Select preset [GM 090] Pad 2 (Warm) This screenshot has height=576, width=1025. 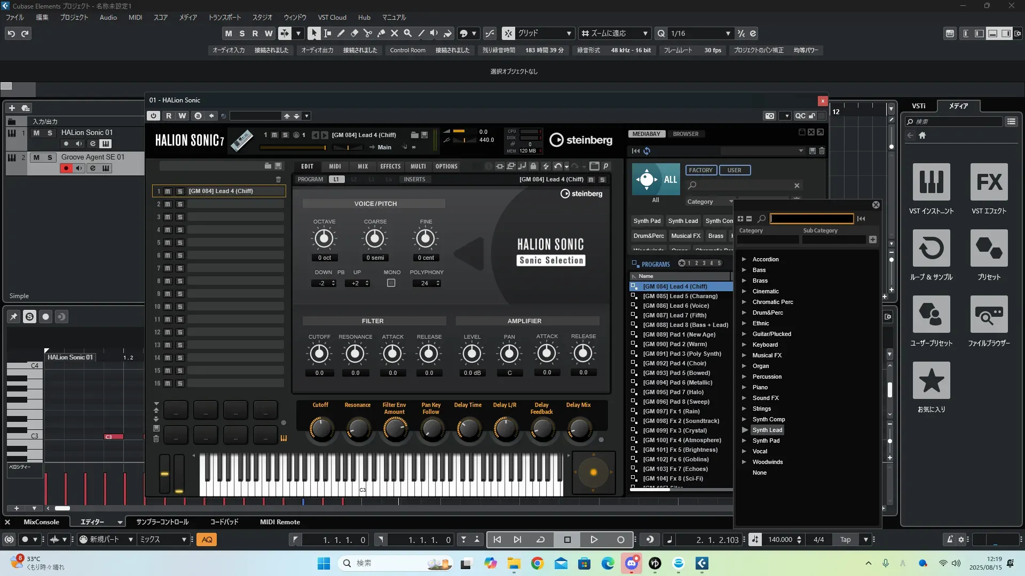coord(674,344)
